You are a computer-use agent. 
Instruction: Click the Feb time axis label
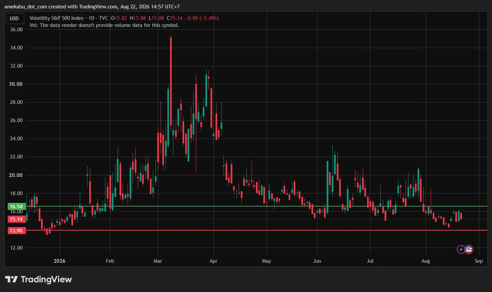[x=109, y=260]
